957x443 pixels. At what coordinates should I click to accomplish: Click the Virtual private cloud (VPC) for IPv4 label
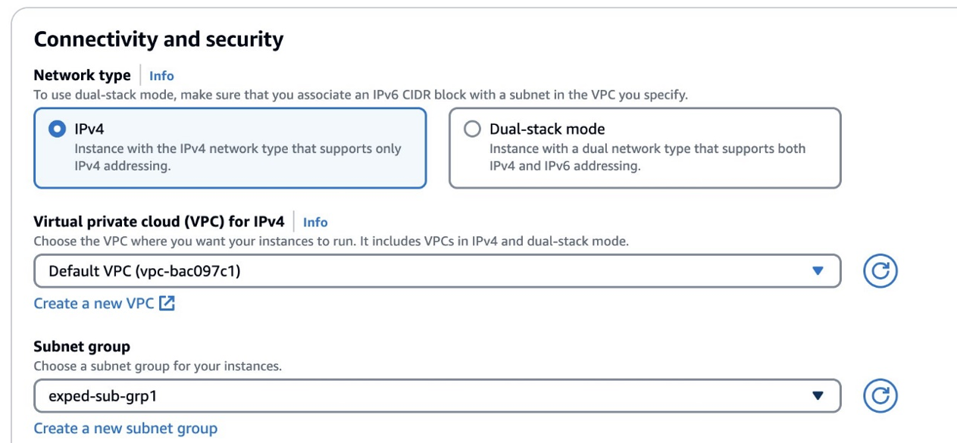[x=159, y=222]
